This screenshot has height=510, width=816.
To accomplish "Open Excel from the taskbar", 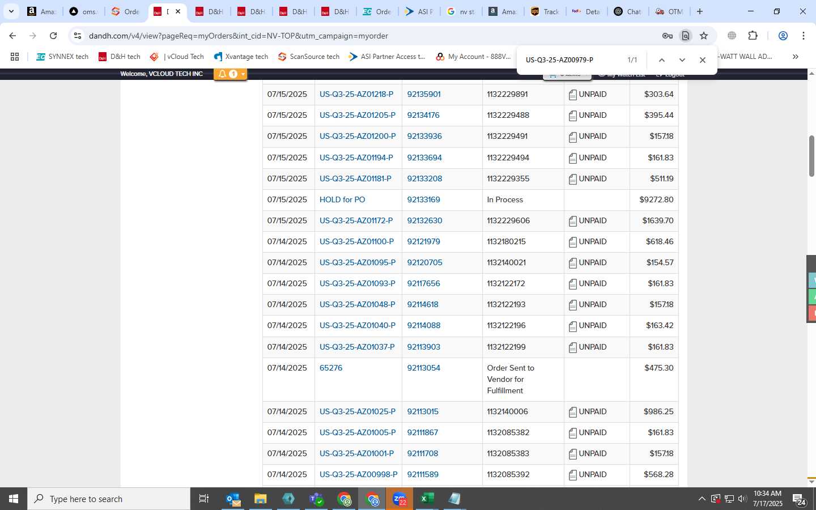I will point(427,499).
